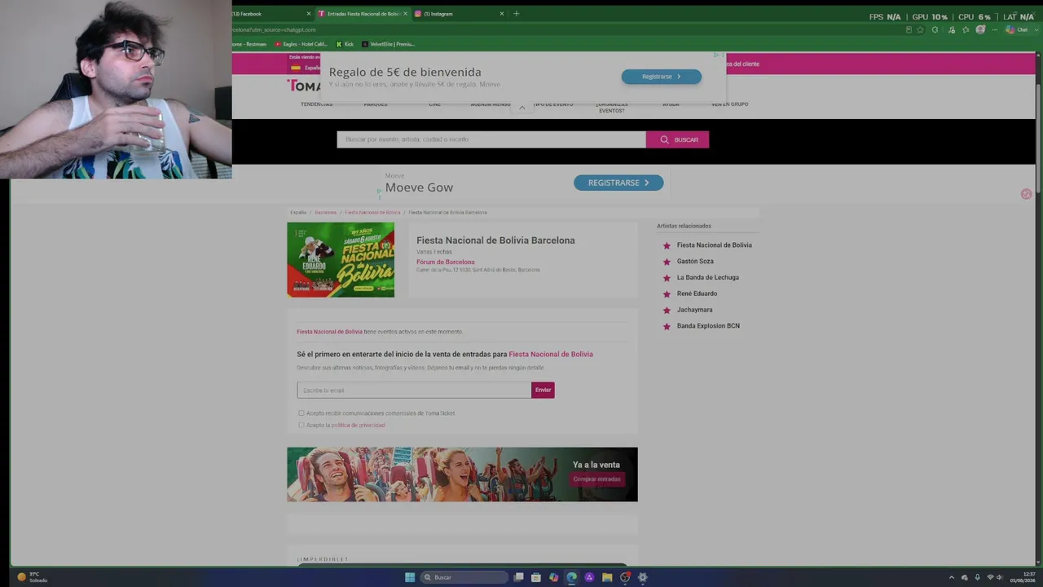Open the Barcelona breadcrumb link
Viewport: 1043px width, 587px height.
coord(326,213)
